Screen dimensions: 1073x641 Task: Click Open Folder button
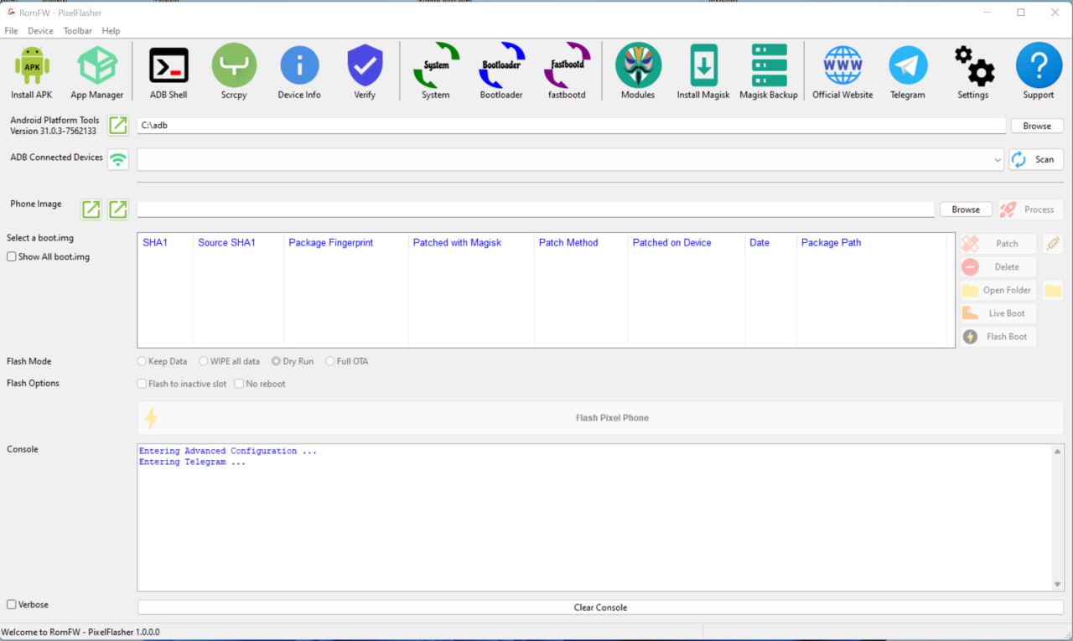998,290
